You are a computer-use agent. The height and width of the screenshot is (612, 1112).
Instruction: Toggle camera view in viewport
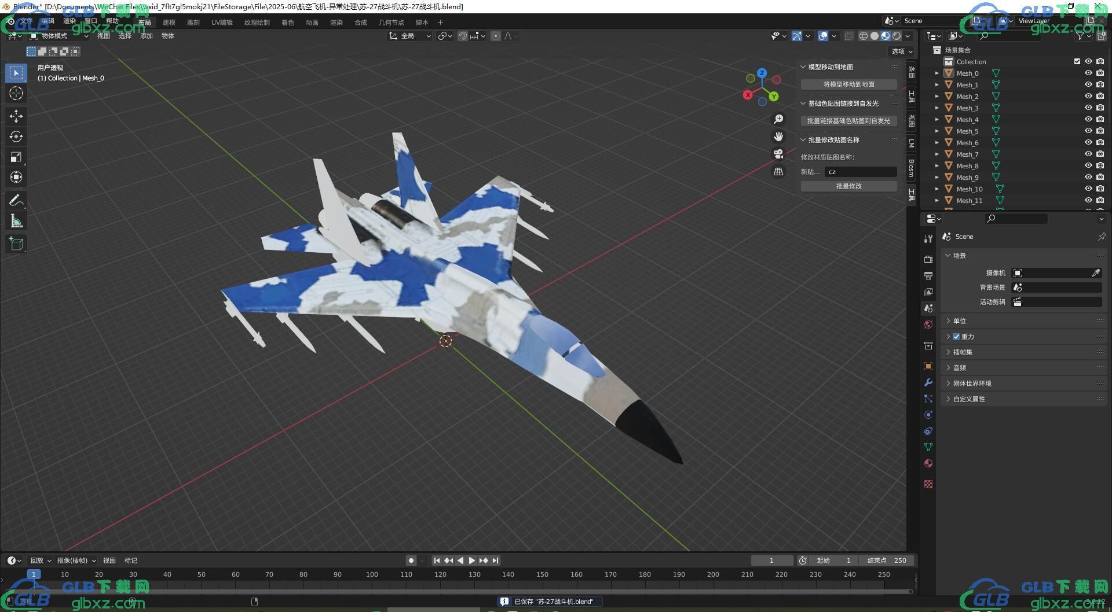(x=778, y=154)
